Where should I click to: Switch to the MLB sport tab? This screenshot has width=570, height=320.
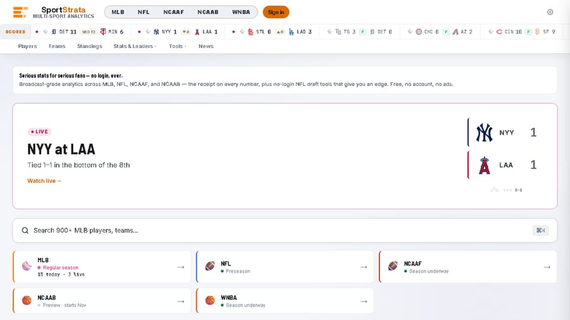click(118, 12)
